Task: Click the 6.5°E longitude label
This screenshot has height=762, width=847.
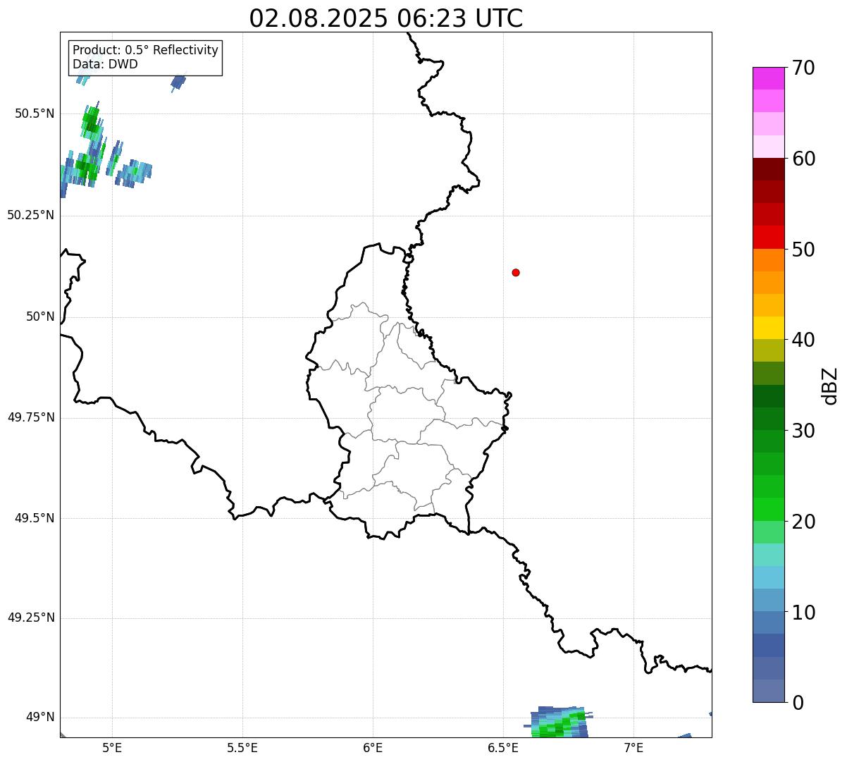Action: 503,748
